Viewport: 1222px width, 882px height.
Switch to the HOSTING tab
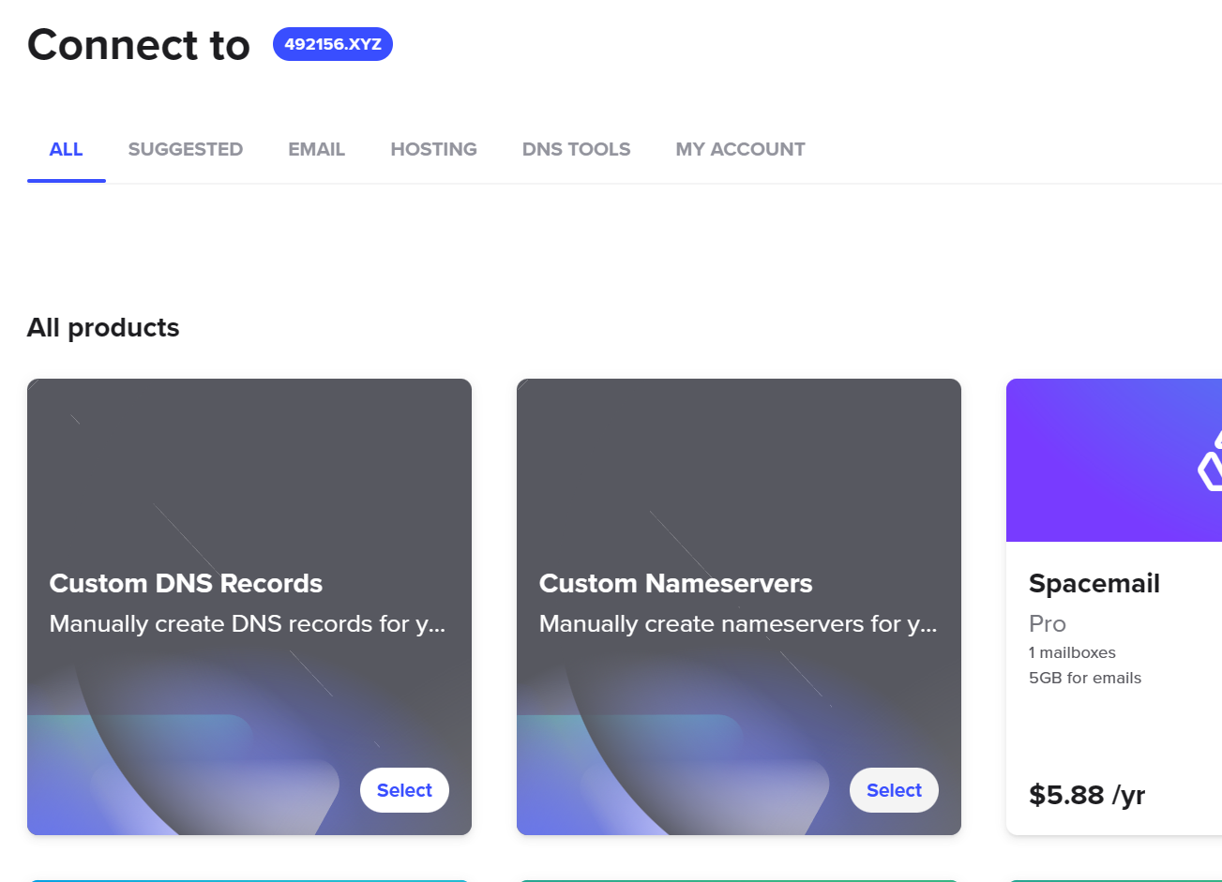433,150
